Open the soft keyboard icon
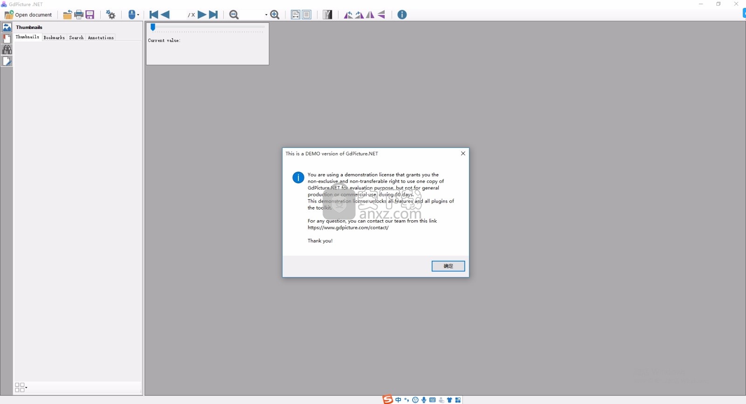This screenshot has width=746, height=404. 433,400
